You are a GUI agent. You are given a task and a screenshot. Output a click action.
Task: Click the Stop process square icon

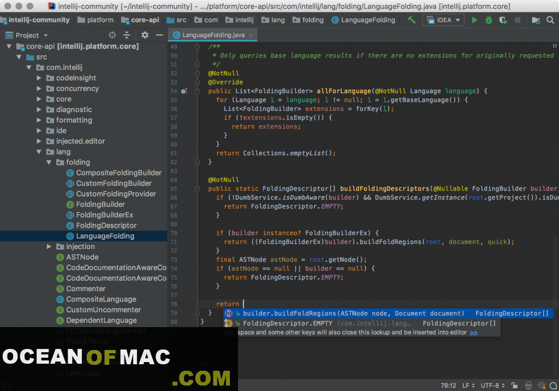point(518,20)
